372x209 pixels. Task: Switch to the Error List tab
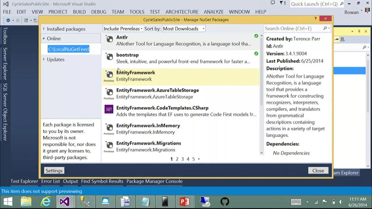(x=50, y=181)
